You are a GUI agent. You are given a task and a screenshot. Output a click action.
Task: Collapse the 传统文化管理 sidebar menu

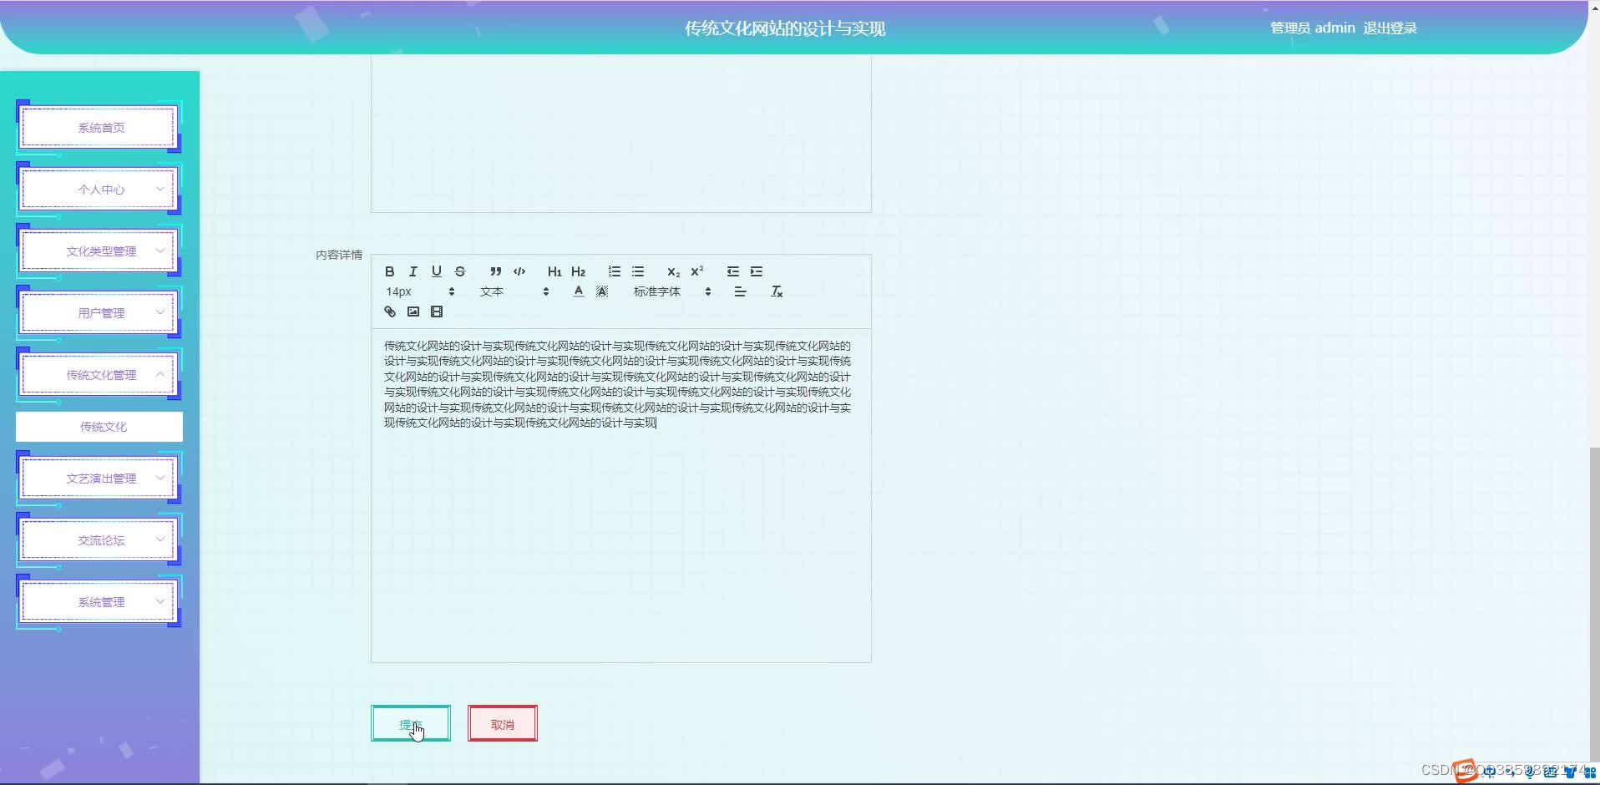[99, 375]
